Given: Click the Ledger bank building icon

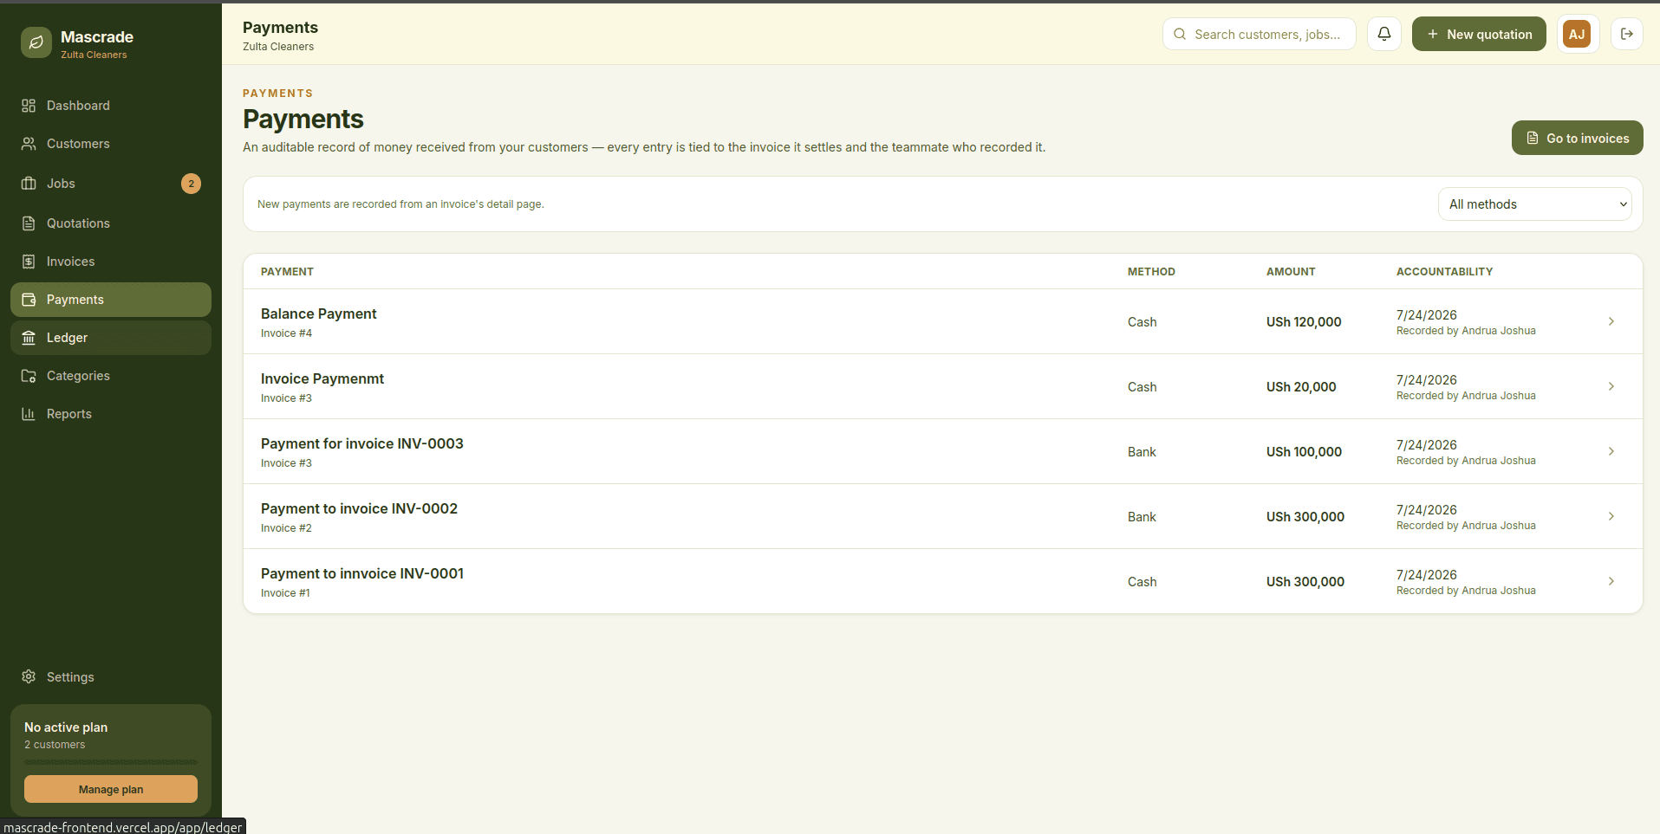Looking at the screenshot, I should pos(29,338).
